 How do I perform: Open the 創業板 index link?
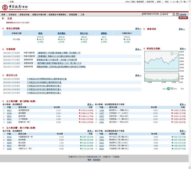coord(104,33)
